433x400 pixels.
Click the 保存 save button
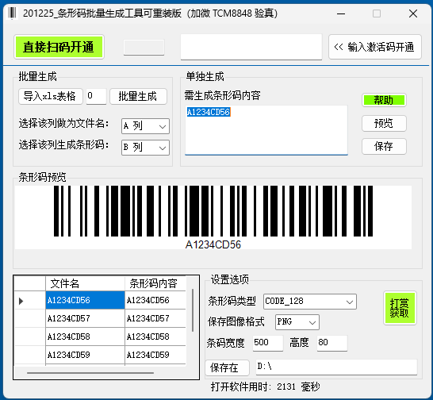pyautogui.click(x=384, y=146)
